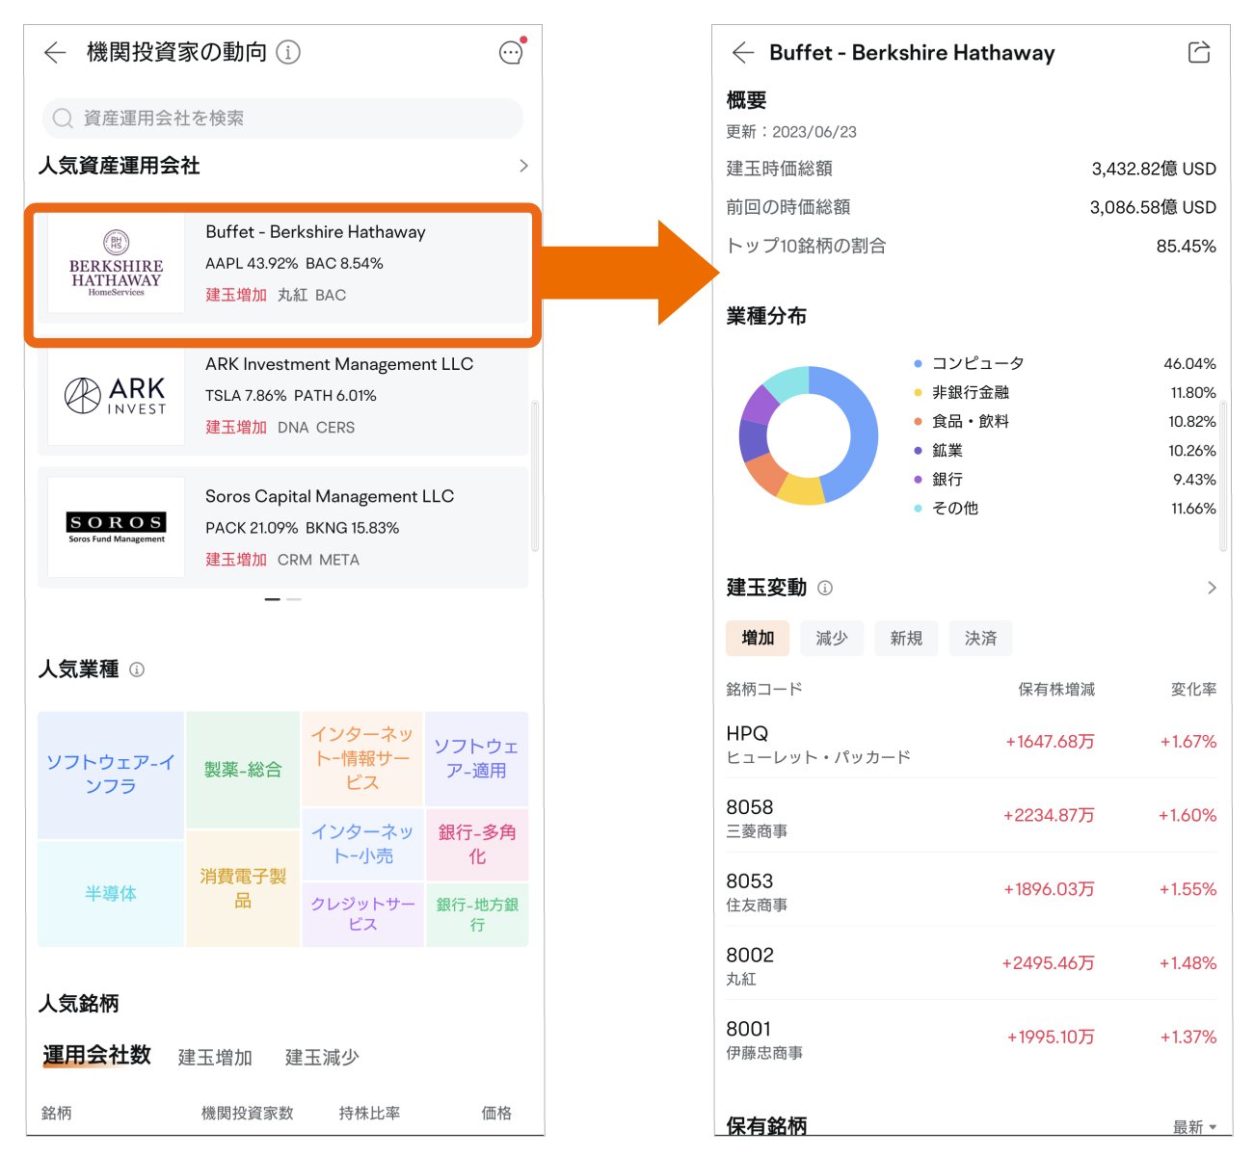Select ソフトウェア-インフラ sector tile
This screenshot has width=1254, height=1156.
111,775
